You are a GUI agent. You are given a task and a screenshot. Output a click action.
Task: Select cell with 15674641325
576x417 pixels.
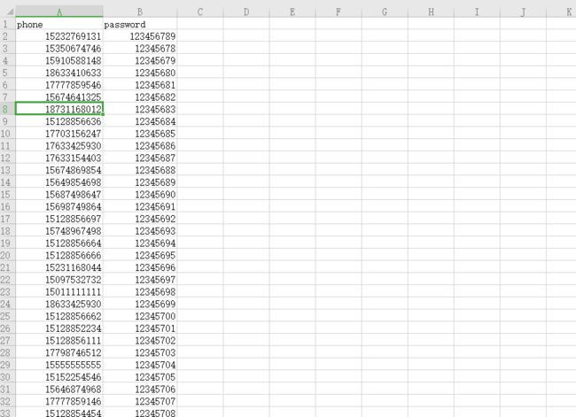coord(59,97)
